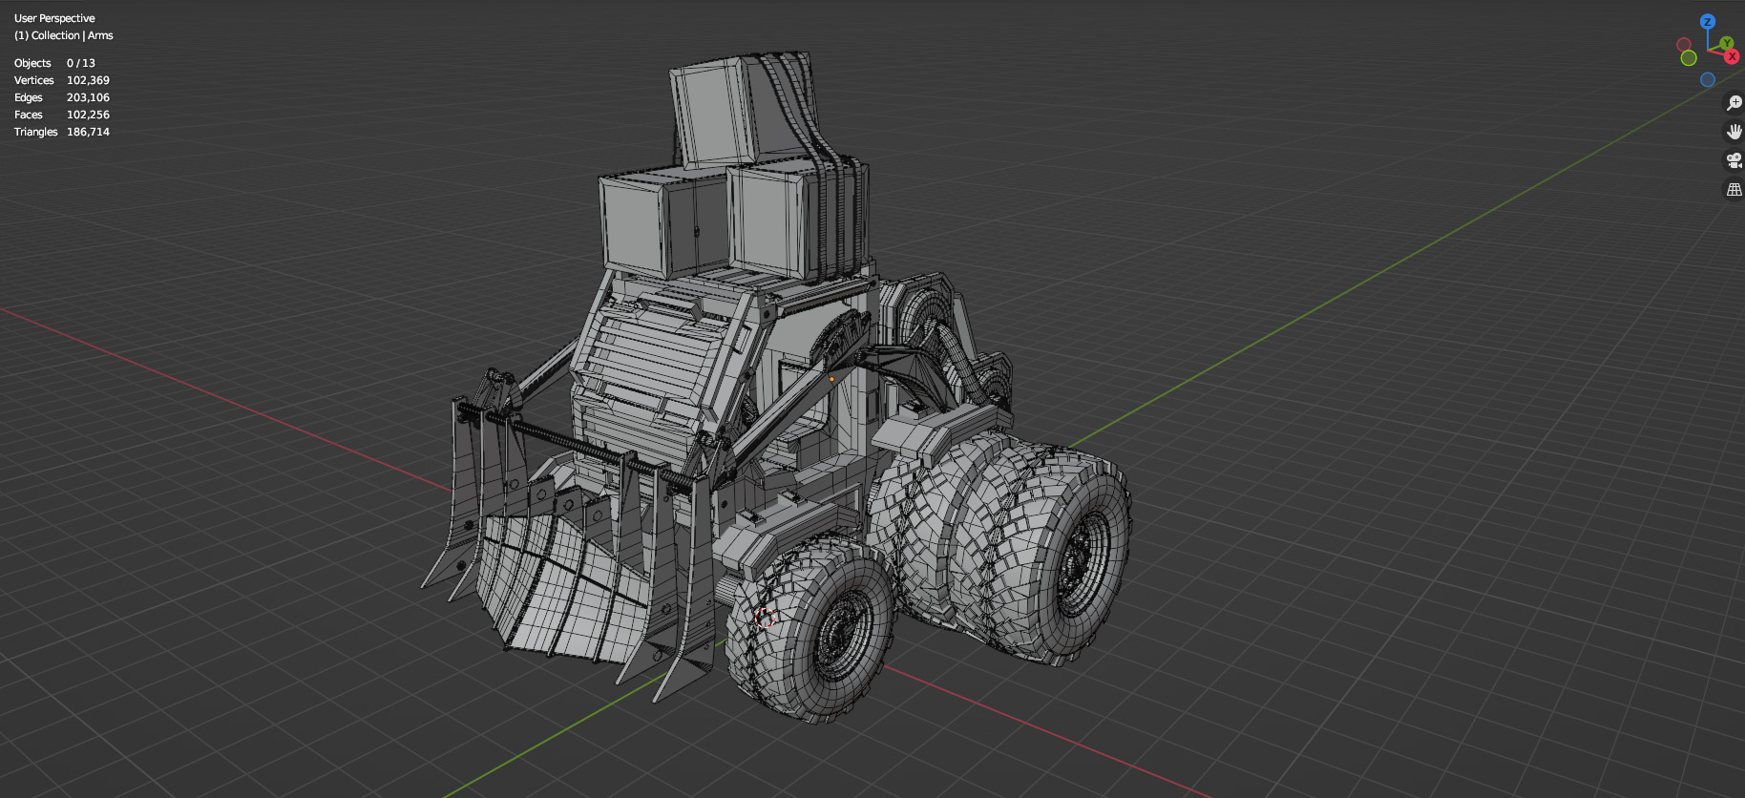
Task: Click the hollow red negative X gizmo circle
Action: point(1684,45)
